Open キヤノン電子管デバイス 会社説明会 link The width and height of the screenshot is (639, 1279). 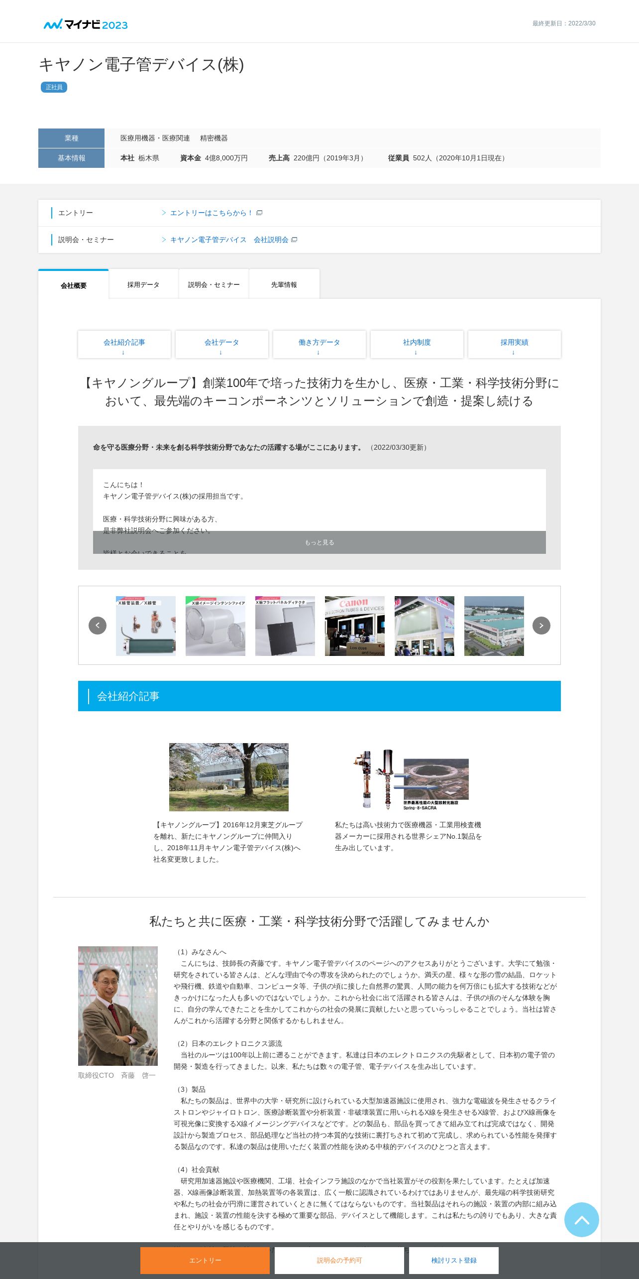229,240
